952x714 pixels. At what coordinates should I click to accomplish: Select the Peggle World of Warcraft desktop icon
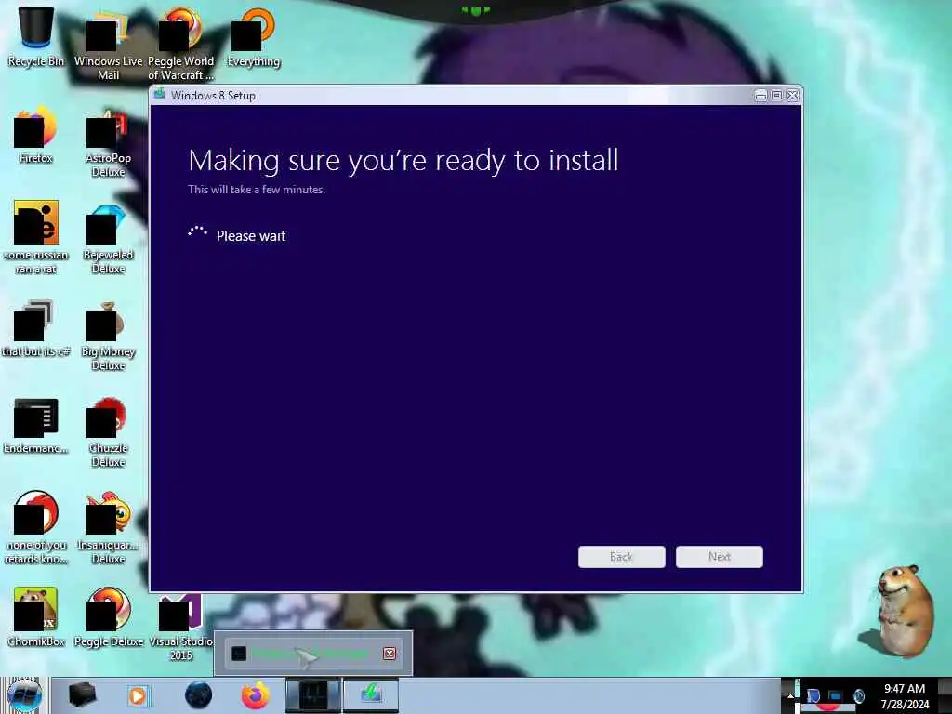[180, 43]
